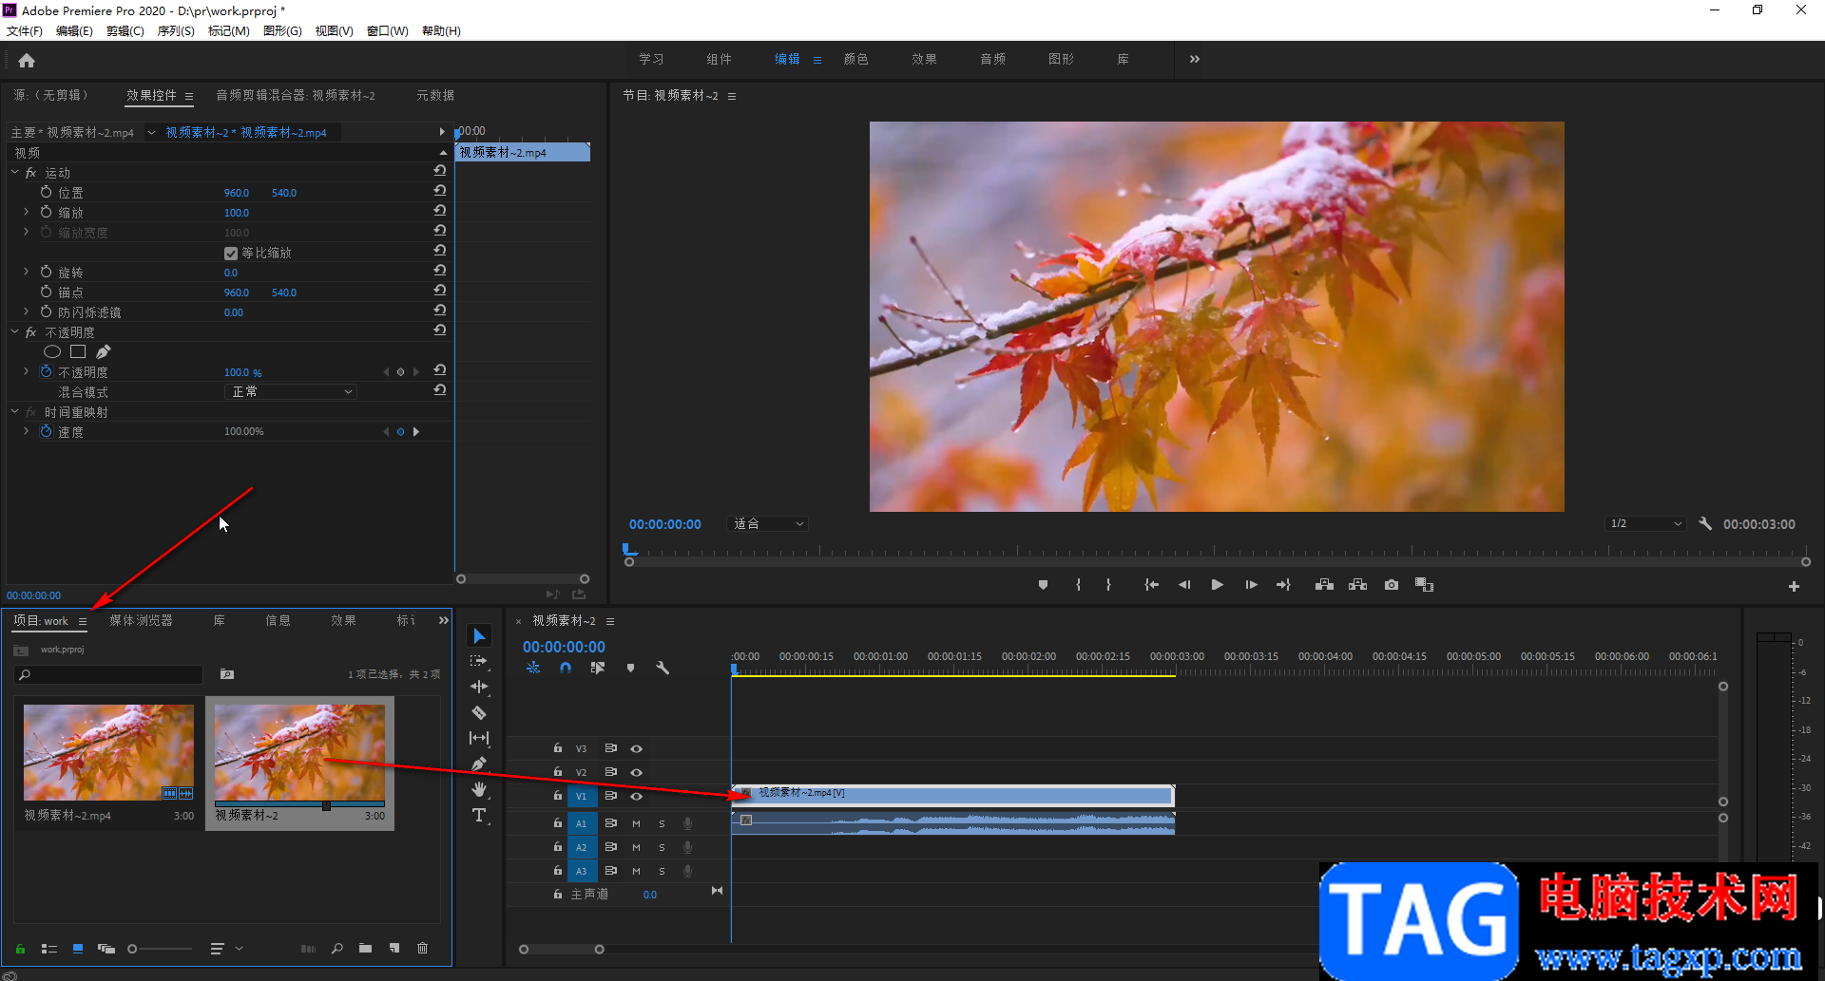Hide the V2 track with eye icon
This screenshot has height=981, width=1825.
(x=637, y=772)
